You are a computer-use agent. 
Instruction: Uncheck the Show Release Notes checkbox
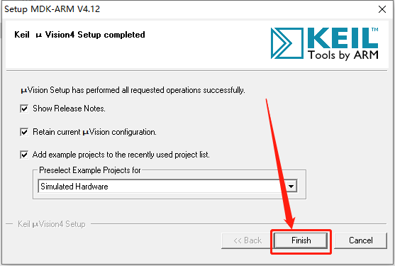click(24, 109)
